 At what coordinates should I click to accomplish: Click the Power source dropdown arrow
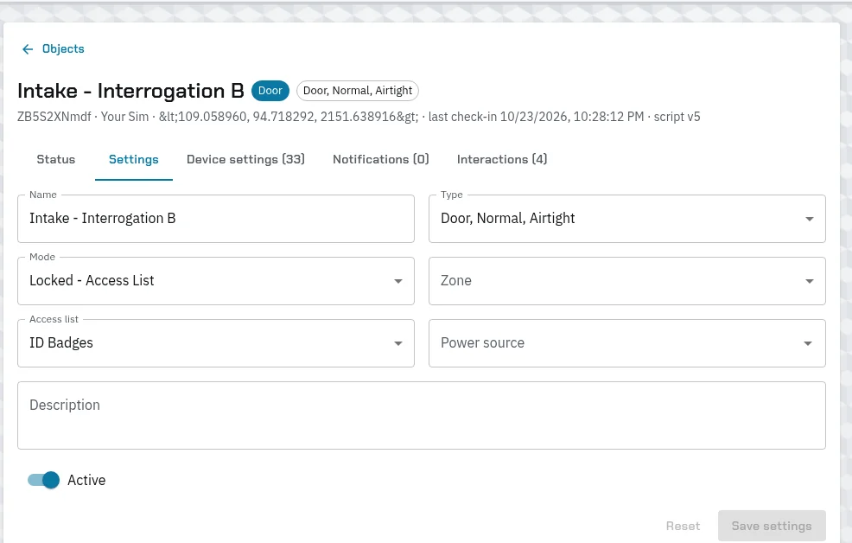pyautogui.click(x=807, y=343)
